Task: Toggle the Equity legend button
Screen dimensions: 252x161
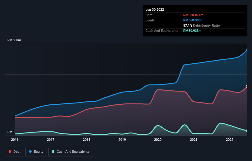Action: (36, 152)
